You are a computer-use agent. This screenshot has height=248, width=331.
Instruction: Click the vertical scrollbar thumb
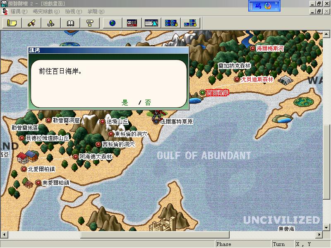(326, 162)
